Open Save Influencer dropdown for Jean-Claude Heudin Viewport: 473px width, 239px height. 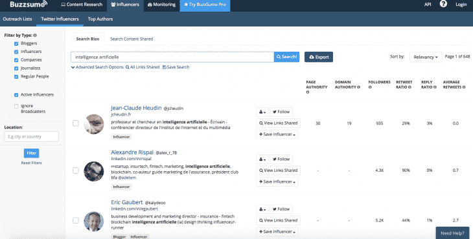pyautogui.click(x=277, y=134)
